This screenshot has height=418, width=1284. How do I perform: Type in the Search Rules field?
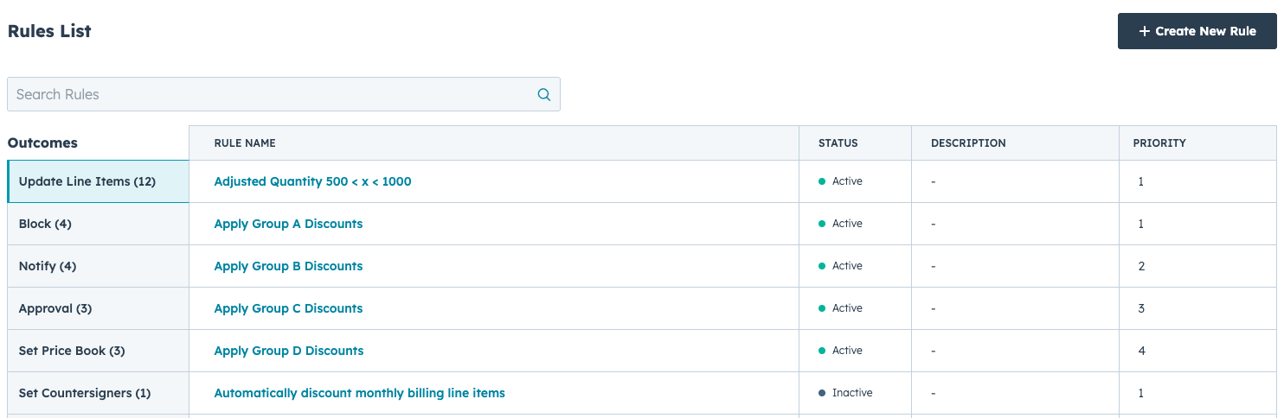(x=268, y=95)
